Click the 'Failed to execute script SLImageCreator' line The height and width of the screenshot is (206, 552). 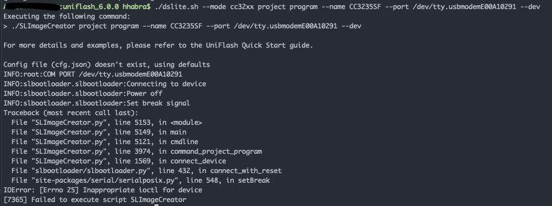pos(95,200)
